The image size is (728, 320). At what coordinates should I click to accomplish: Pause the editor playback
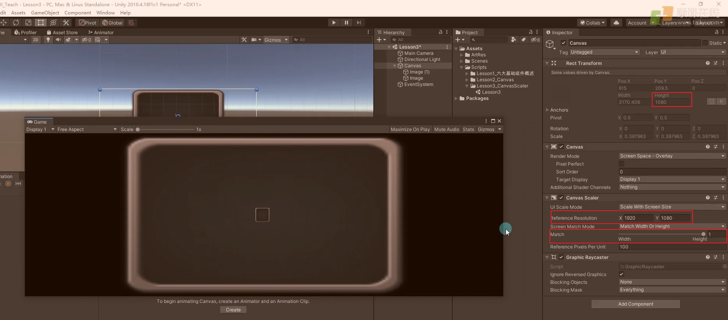click(346, 23)
